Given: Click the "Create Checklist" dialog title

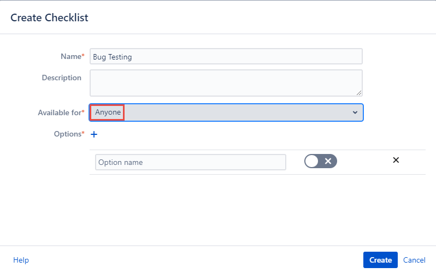Looking at the screenshot, I should tap(49, 17).
